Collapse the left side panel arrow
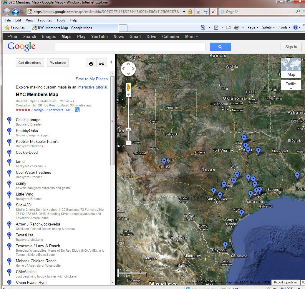The image size is (305, 289). pos(111,62)
